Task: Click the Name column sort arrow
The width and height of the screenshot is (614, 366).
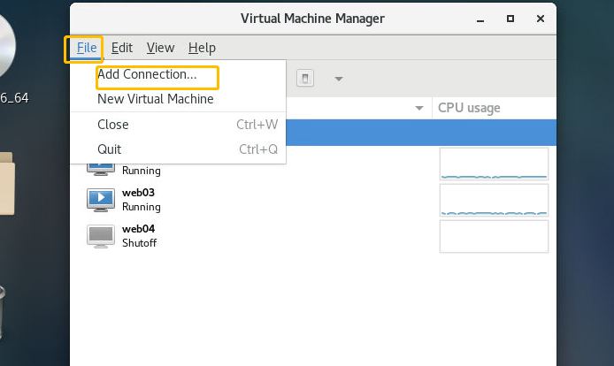Action: pyautogui.click(x=419, y=108)
